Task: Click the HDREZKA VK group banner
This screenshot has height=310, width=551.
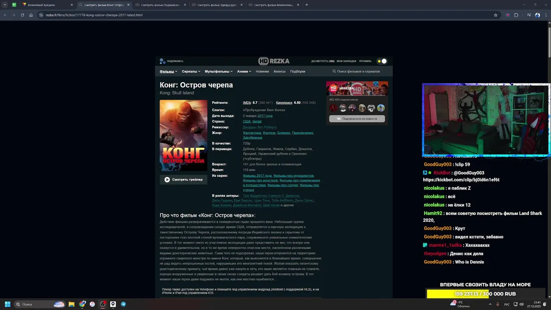Action: [357, 88]
